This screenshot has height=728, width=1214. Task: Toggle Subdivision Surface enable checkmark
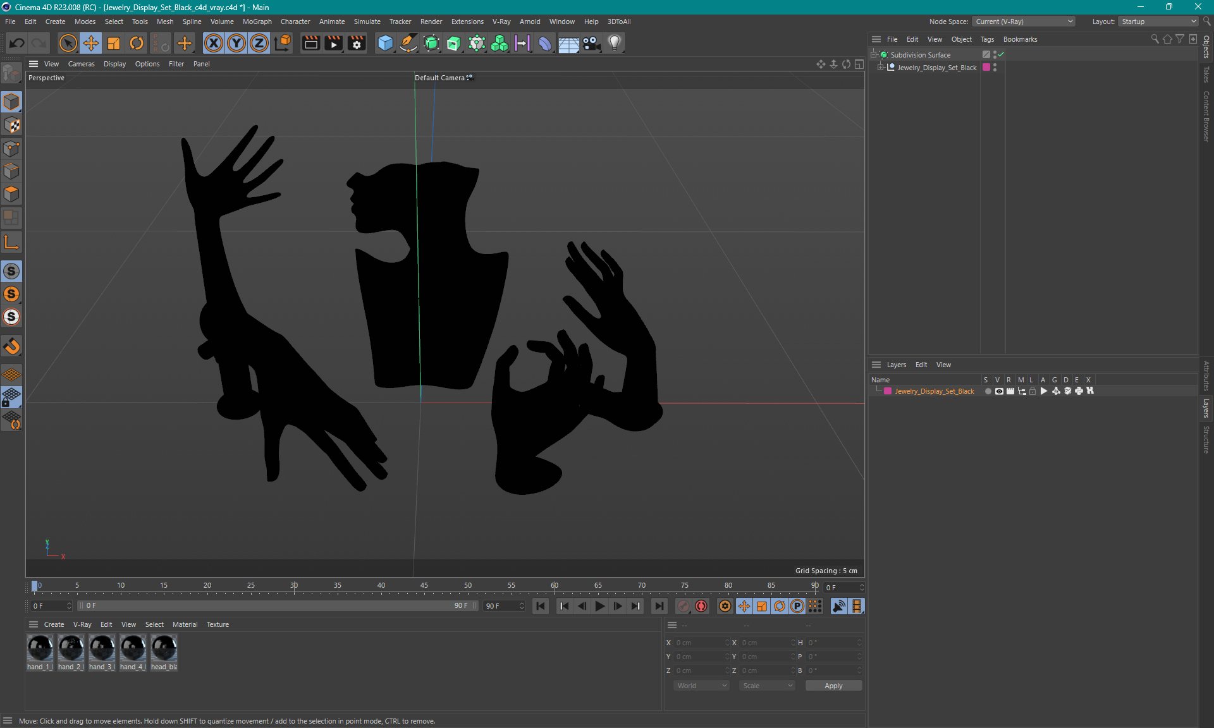tap(1001, 54)
